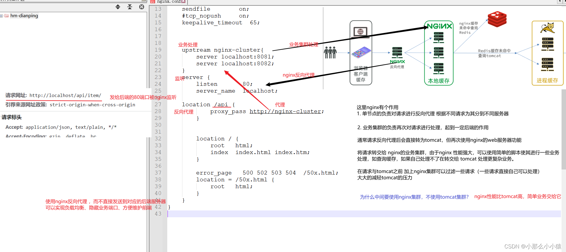Expand the hm-dianping tree node

[1, 16]
